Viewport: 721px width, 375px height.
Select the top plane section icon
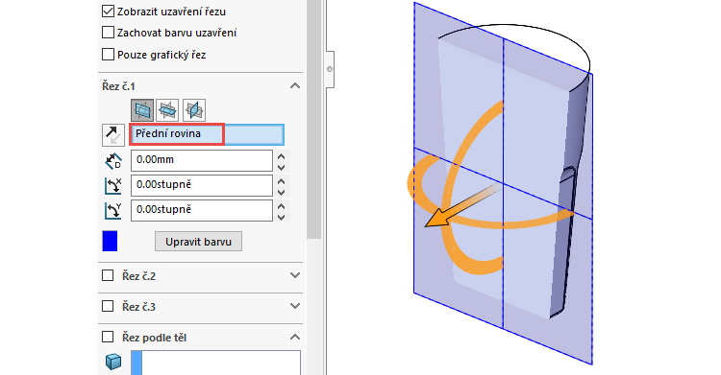167,110
